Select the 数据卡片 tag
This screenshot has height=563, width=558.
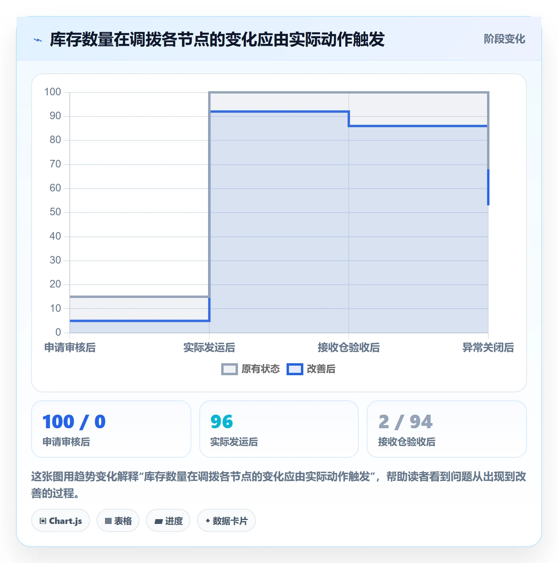(x=226, y=521)
